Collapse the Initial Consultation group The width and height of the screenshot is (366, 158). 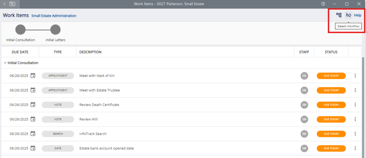click(5, 63)
